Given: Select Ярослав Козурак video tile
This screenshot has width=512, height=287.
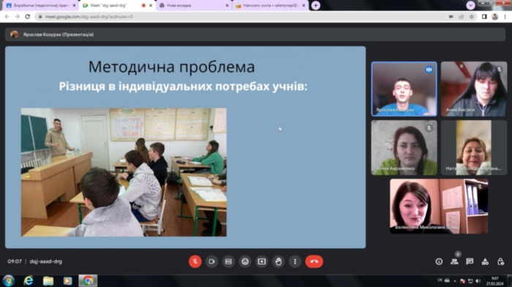Looking at the screenshot, I should pos(404,89).
